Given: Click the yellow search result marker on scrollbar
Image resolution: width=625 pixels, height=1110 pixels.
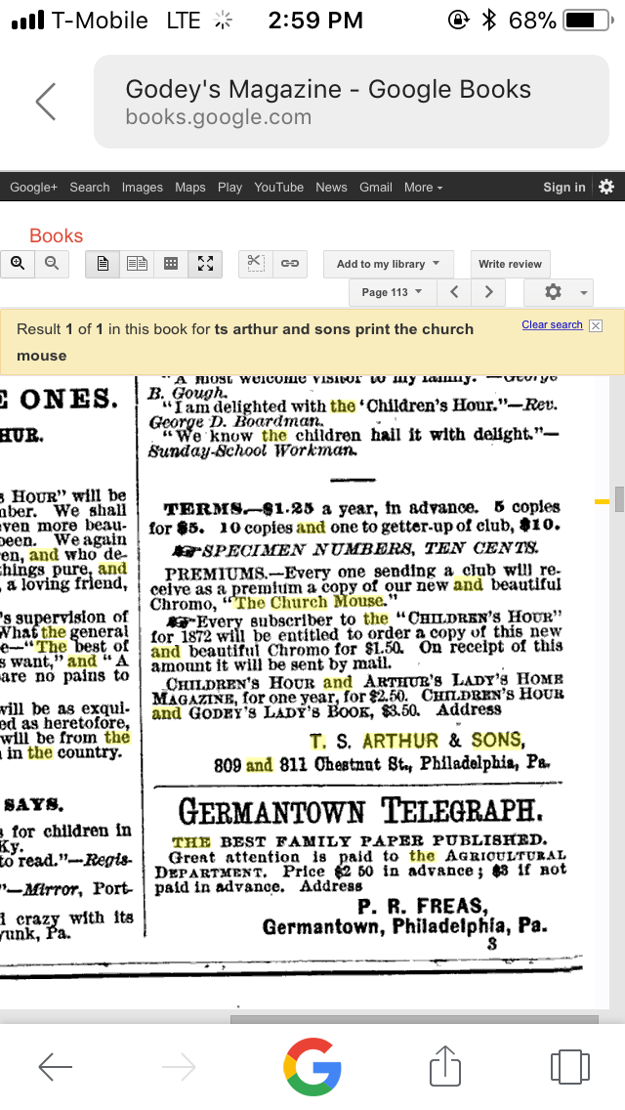Looking at the screenshot, I should tap(602, 502).
